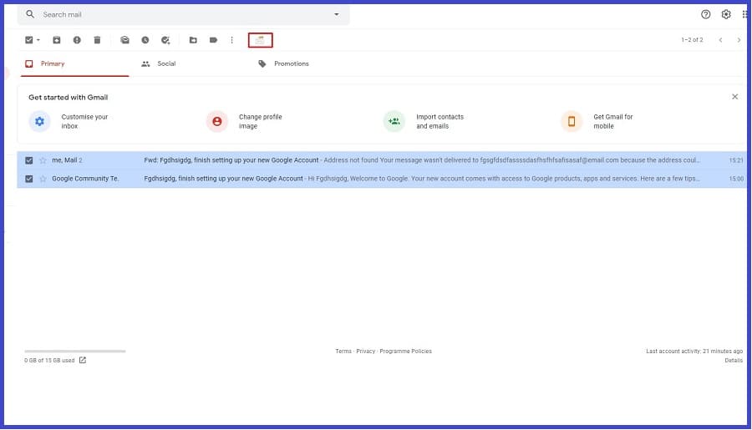752x430 pixels.
Task: Open the select dropdown arrow beside checkbox
Action: click(38, 40)
